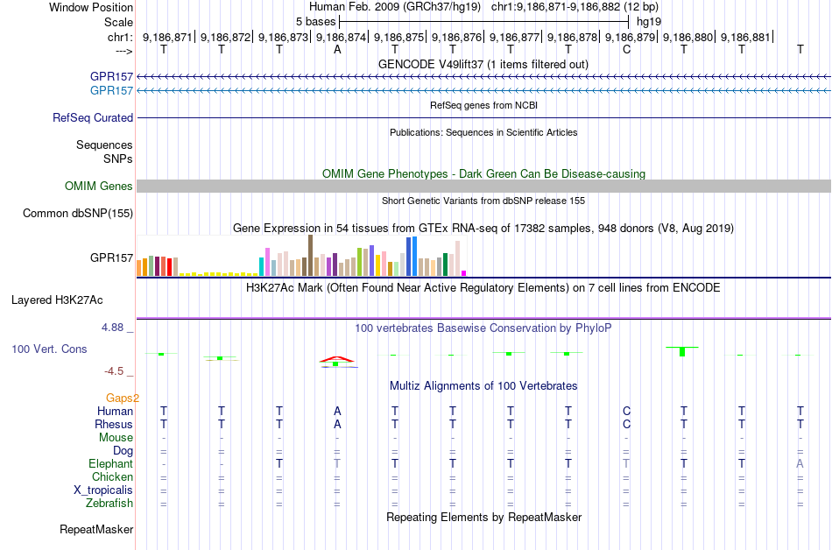832x550 pixels.
Task: Click the Human Feb. 2009 (GRCh37/hg19) assembly text
Action: 395,7
